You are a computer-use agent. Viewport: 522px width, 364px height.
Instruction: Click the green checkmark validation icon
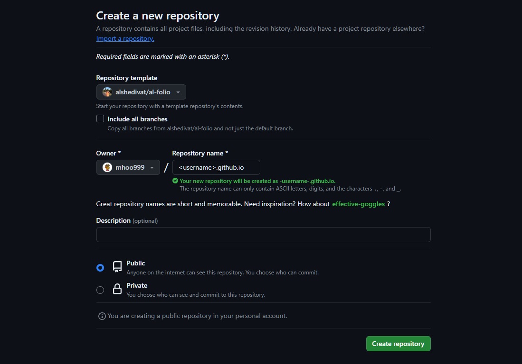click(x=175, y=181)
